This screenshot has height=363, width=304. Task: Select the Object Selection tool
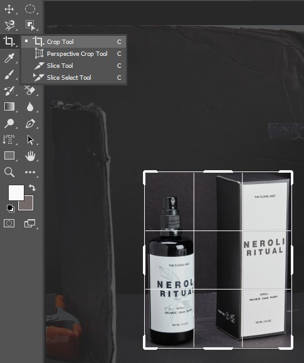[30, 25]
